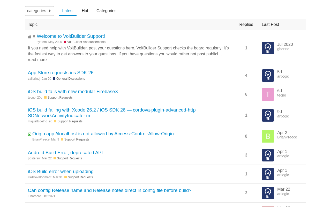Image resolution: width=331 pixels, height=207 pixels.
Task: Open ghenne's avatar on Welcome topic
Action: 268,48
